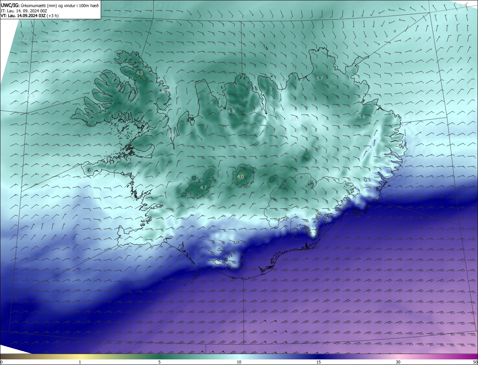The height and width of the screenshot is (365, 478).
Task: Click the 'IT: Lau. 14. 09. 2024 00Z' line
Action: pyautogui.click(x=24, y=11)
